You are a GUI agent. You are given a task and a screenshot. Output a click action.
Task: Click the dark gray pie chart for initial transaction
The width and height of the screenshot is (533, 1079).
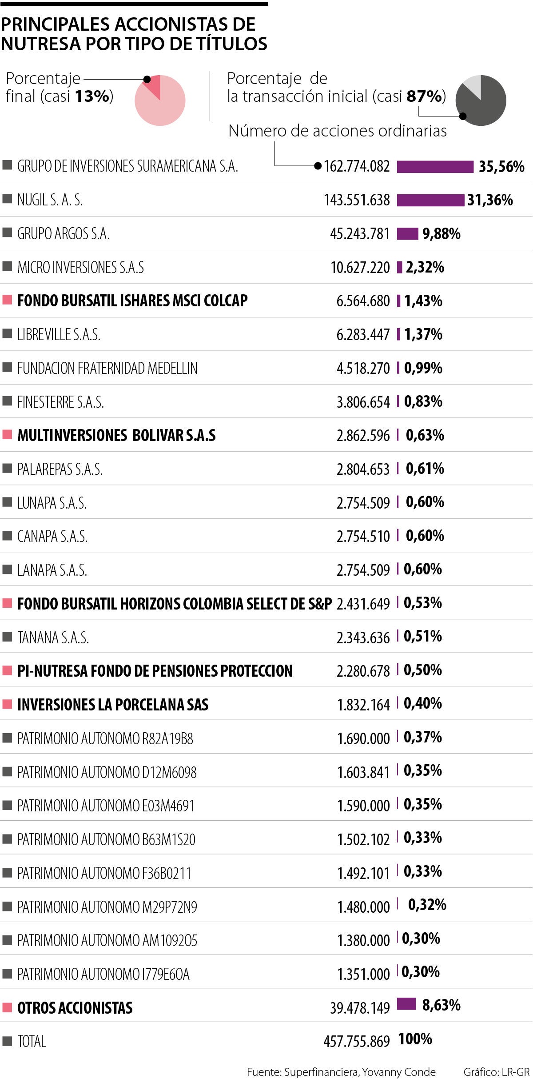(x=481, y=100)
